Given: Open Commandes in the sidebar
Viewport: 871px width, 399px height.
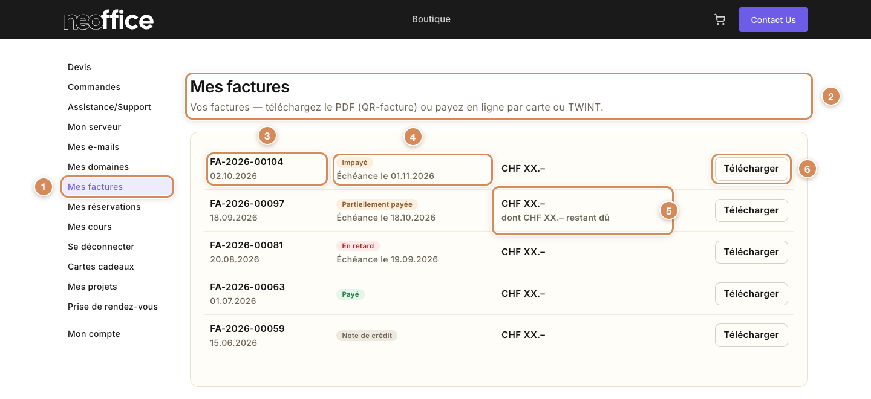Looking at the screenshot, I should [x=94, y=87].
